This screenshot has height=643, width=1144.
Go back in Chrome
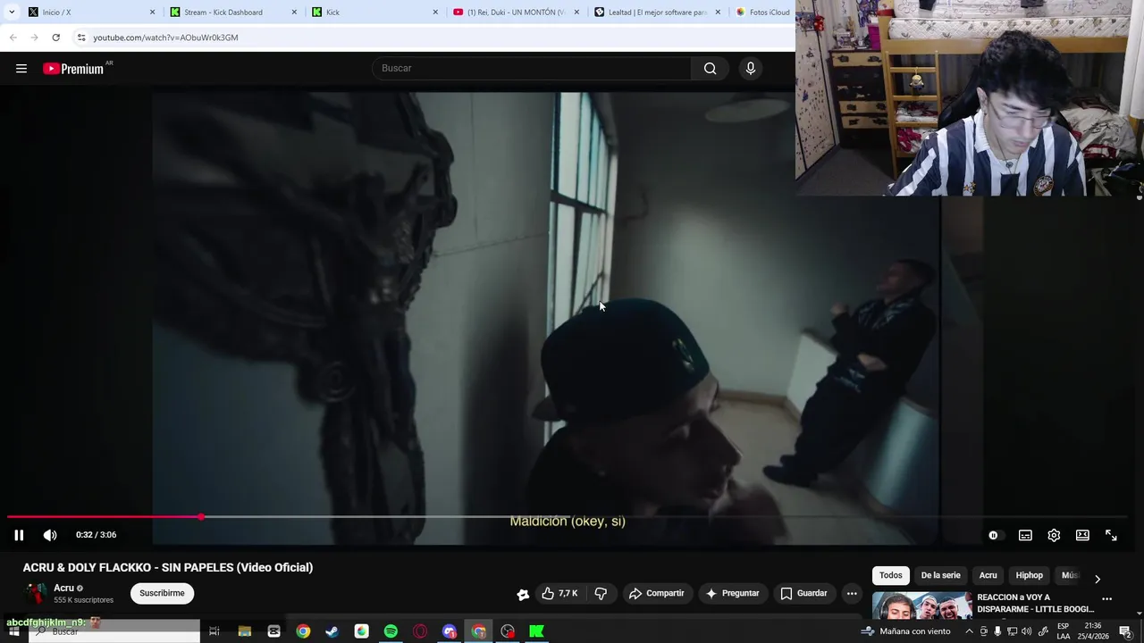pos(13,38)
